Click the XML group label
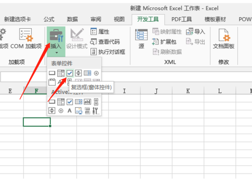 tap(170, 62)
